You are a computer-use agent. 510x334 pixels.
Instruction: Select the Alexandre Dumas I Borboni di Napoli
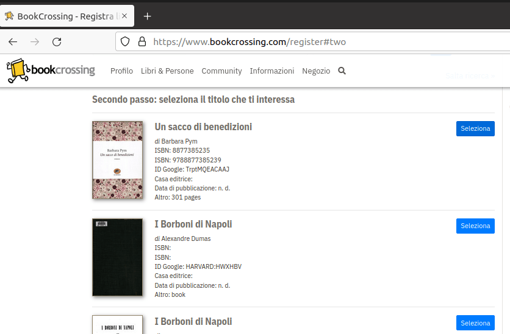pos(475,226)
